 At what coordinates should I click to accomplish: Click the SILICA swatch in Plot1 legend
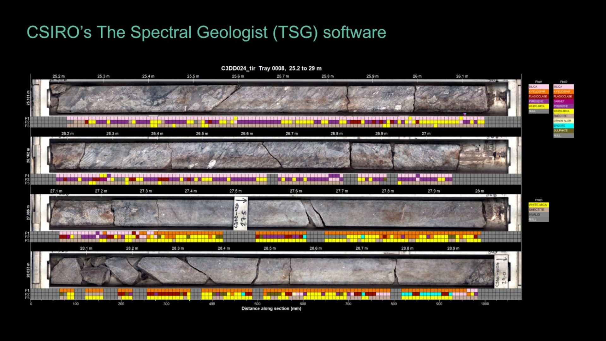point(538,87)
